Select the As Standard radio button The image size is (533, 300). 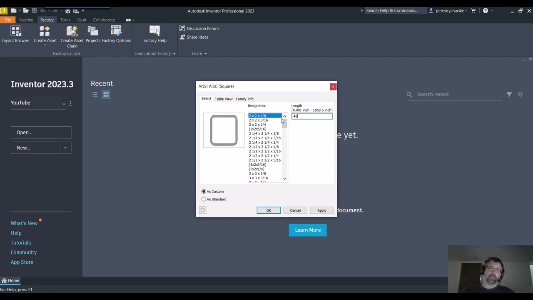coord(204,199)
